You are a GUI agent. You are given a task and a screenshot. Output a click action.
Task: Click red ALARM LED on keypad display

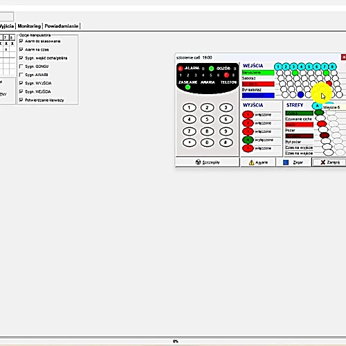coord(181,69)
